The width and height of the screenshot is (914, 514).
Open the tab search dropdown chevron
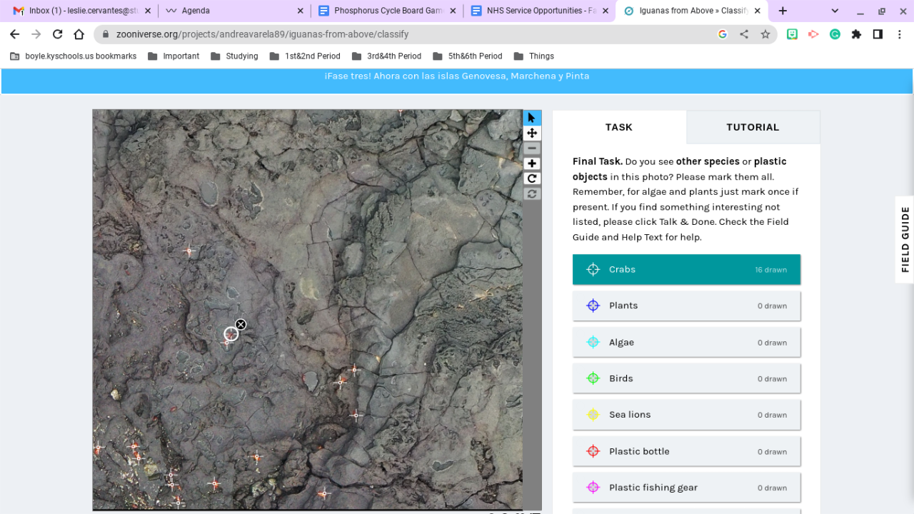click(x=835, y=11)
